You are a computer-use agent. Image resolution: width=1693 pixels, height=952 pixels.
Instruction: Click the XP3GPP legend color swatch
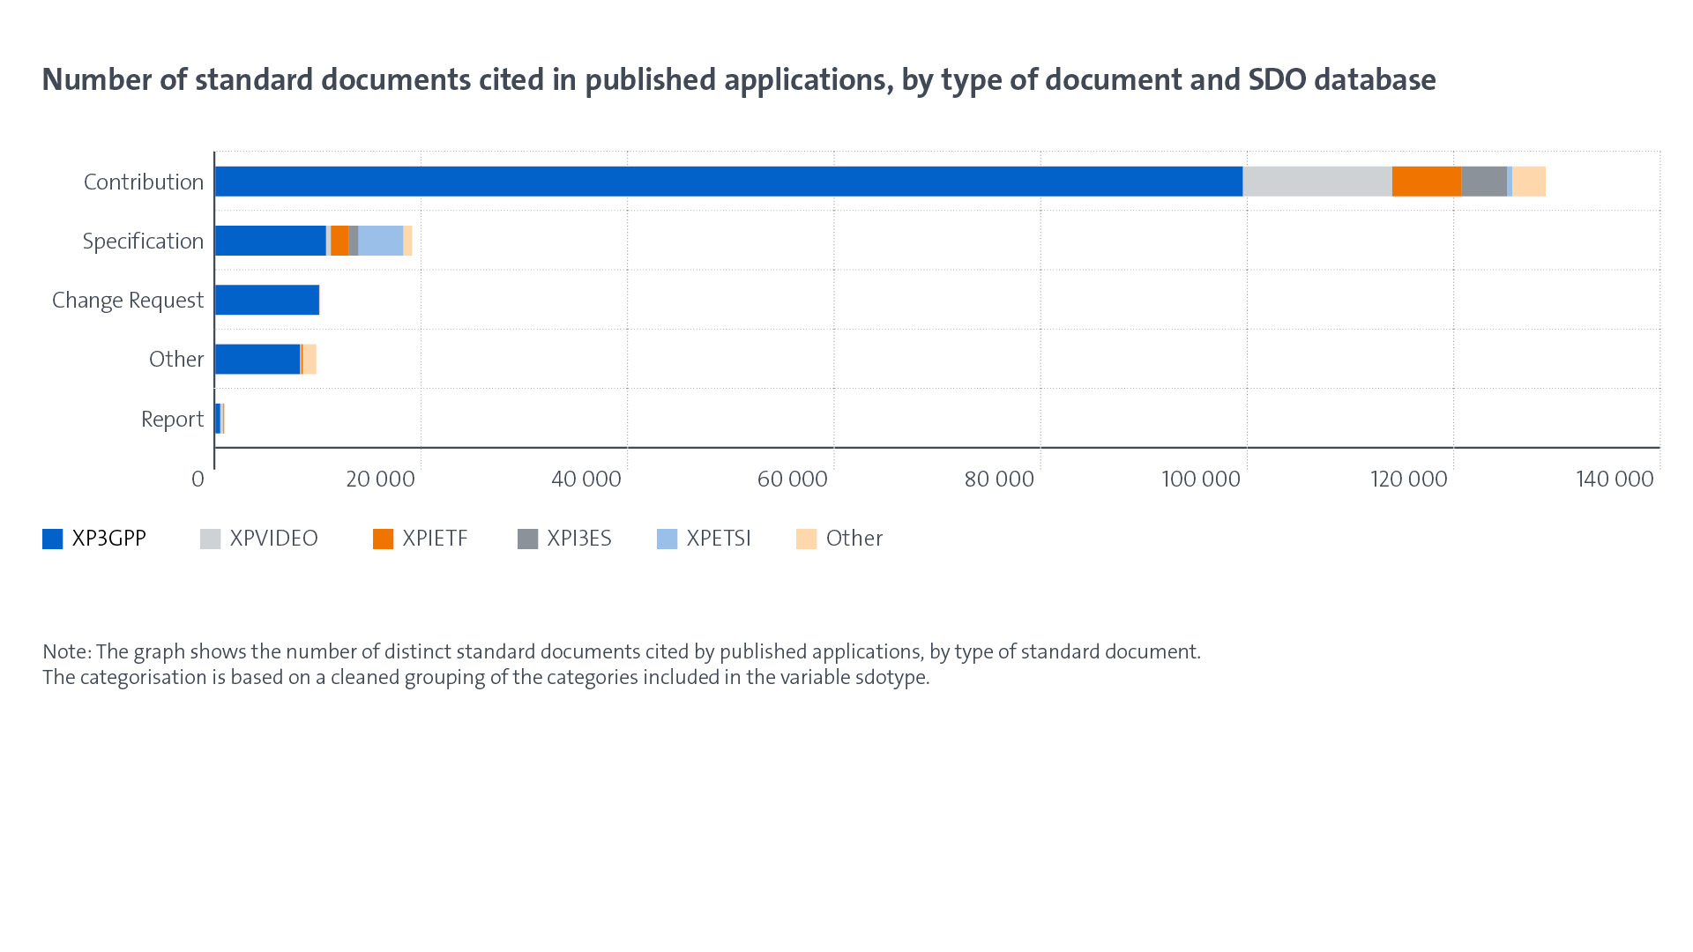click(x=52, y=539)
